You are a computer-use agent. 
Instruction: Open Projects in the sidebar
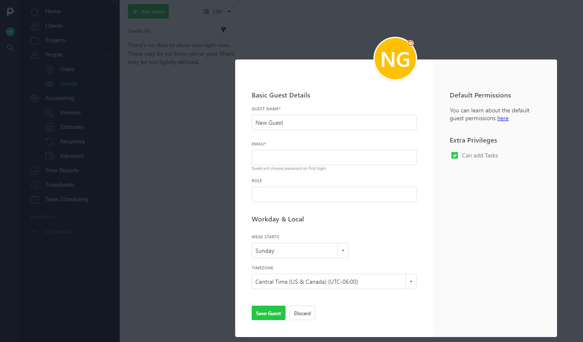(55, 40)
